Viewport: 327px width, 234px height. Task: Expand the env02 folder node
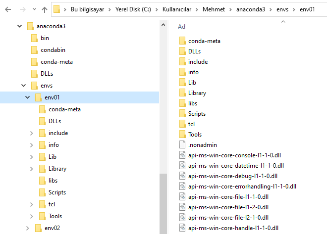(x=28, y=228)
